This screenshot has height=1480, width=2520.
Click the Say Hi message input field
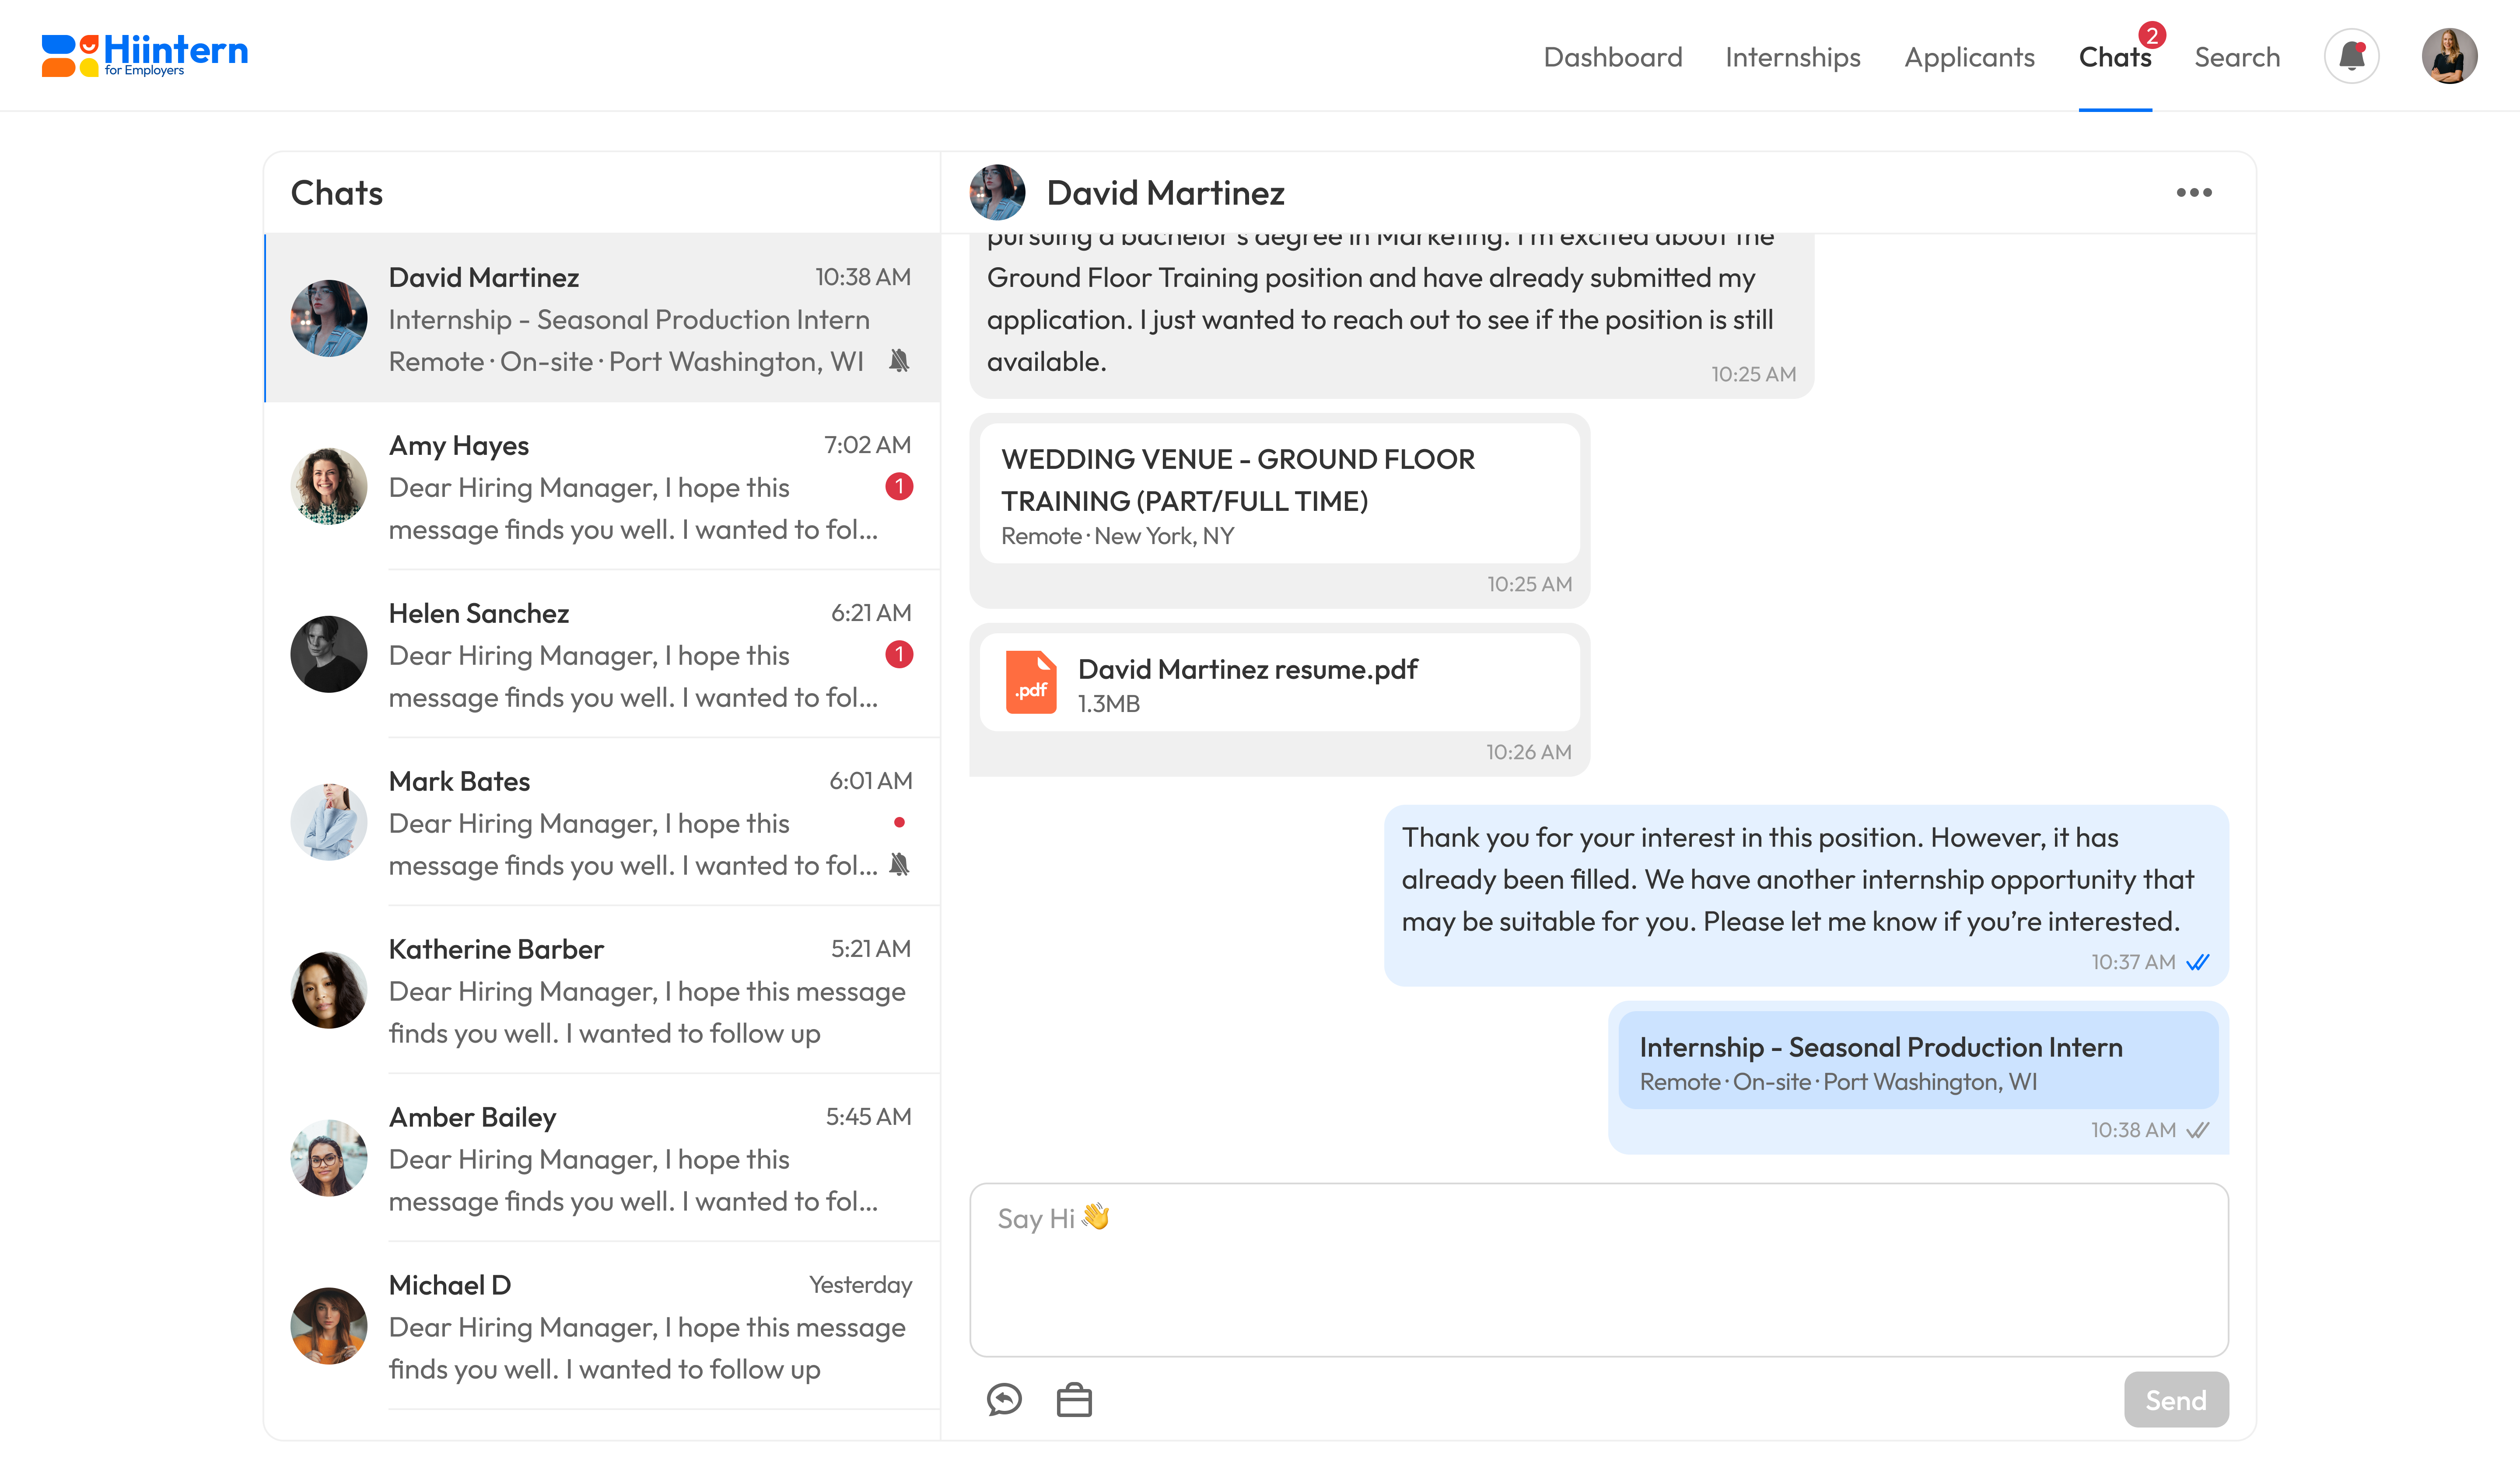coord(1599,1270)
